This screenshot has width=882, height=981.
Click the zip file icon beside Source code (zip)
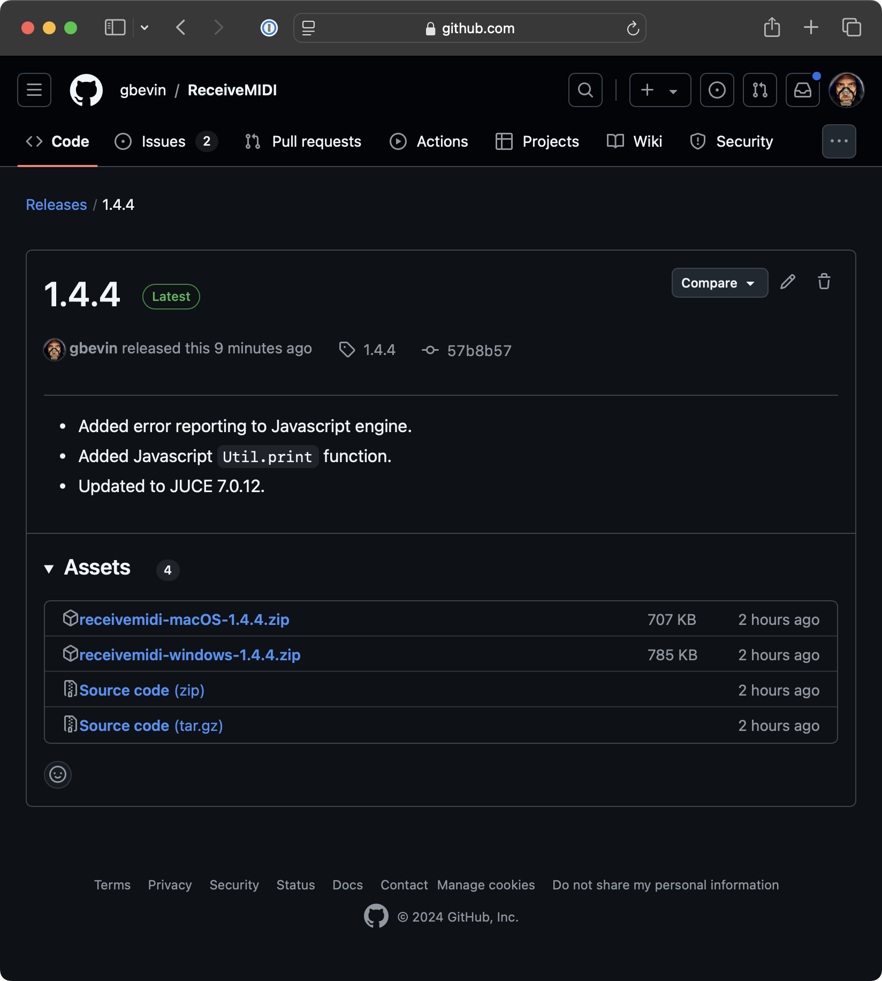point(71,689)
